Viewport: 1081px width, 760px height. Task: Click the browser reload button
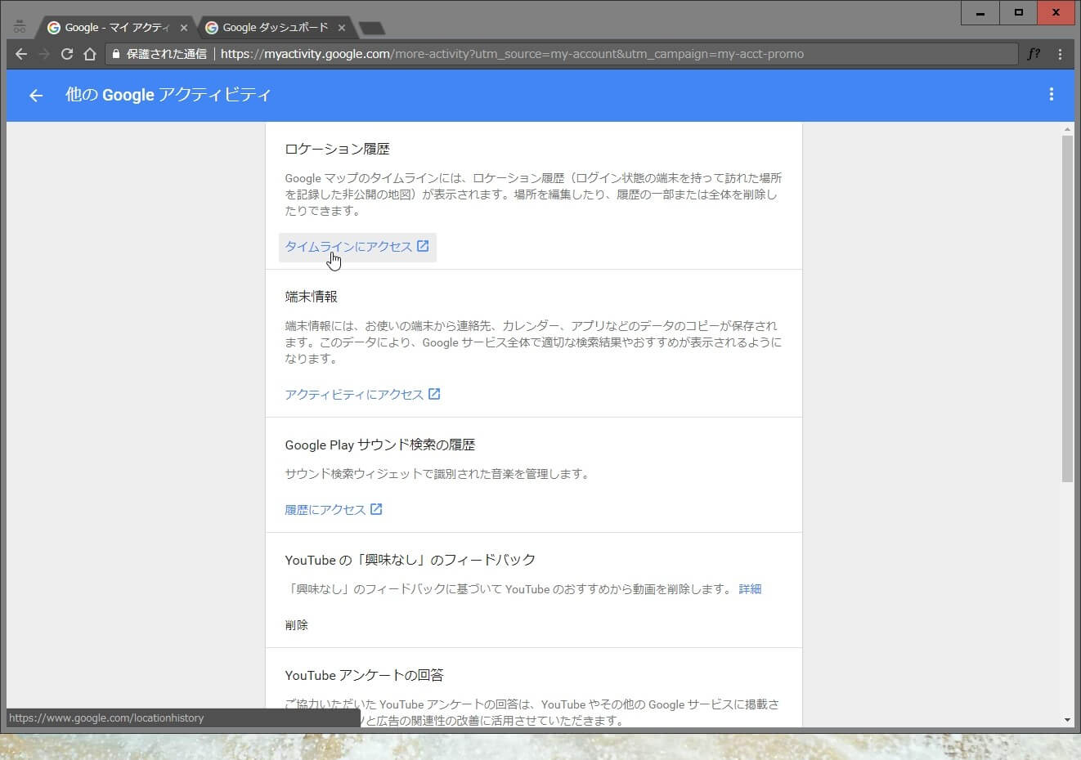click(67, 54)
